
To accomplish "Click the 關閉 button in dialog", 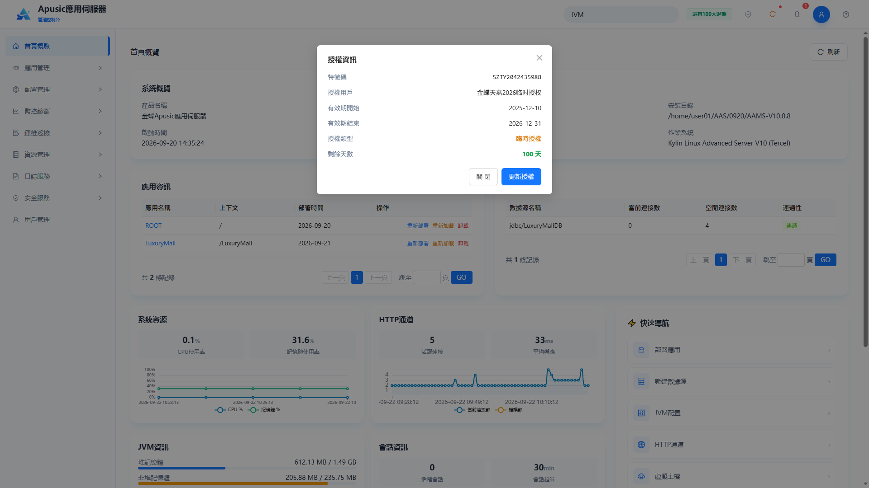I will pos(483,177).
